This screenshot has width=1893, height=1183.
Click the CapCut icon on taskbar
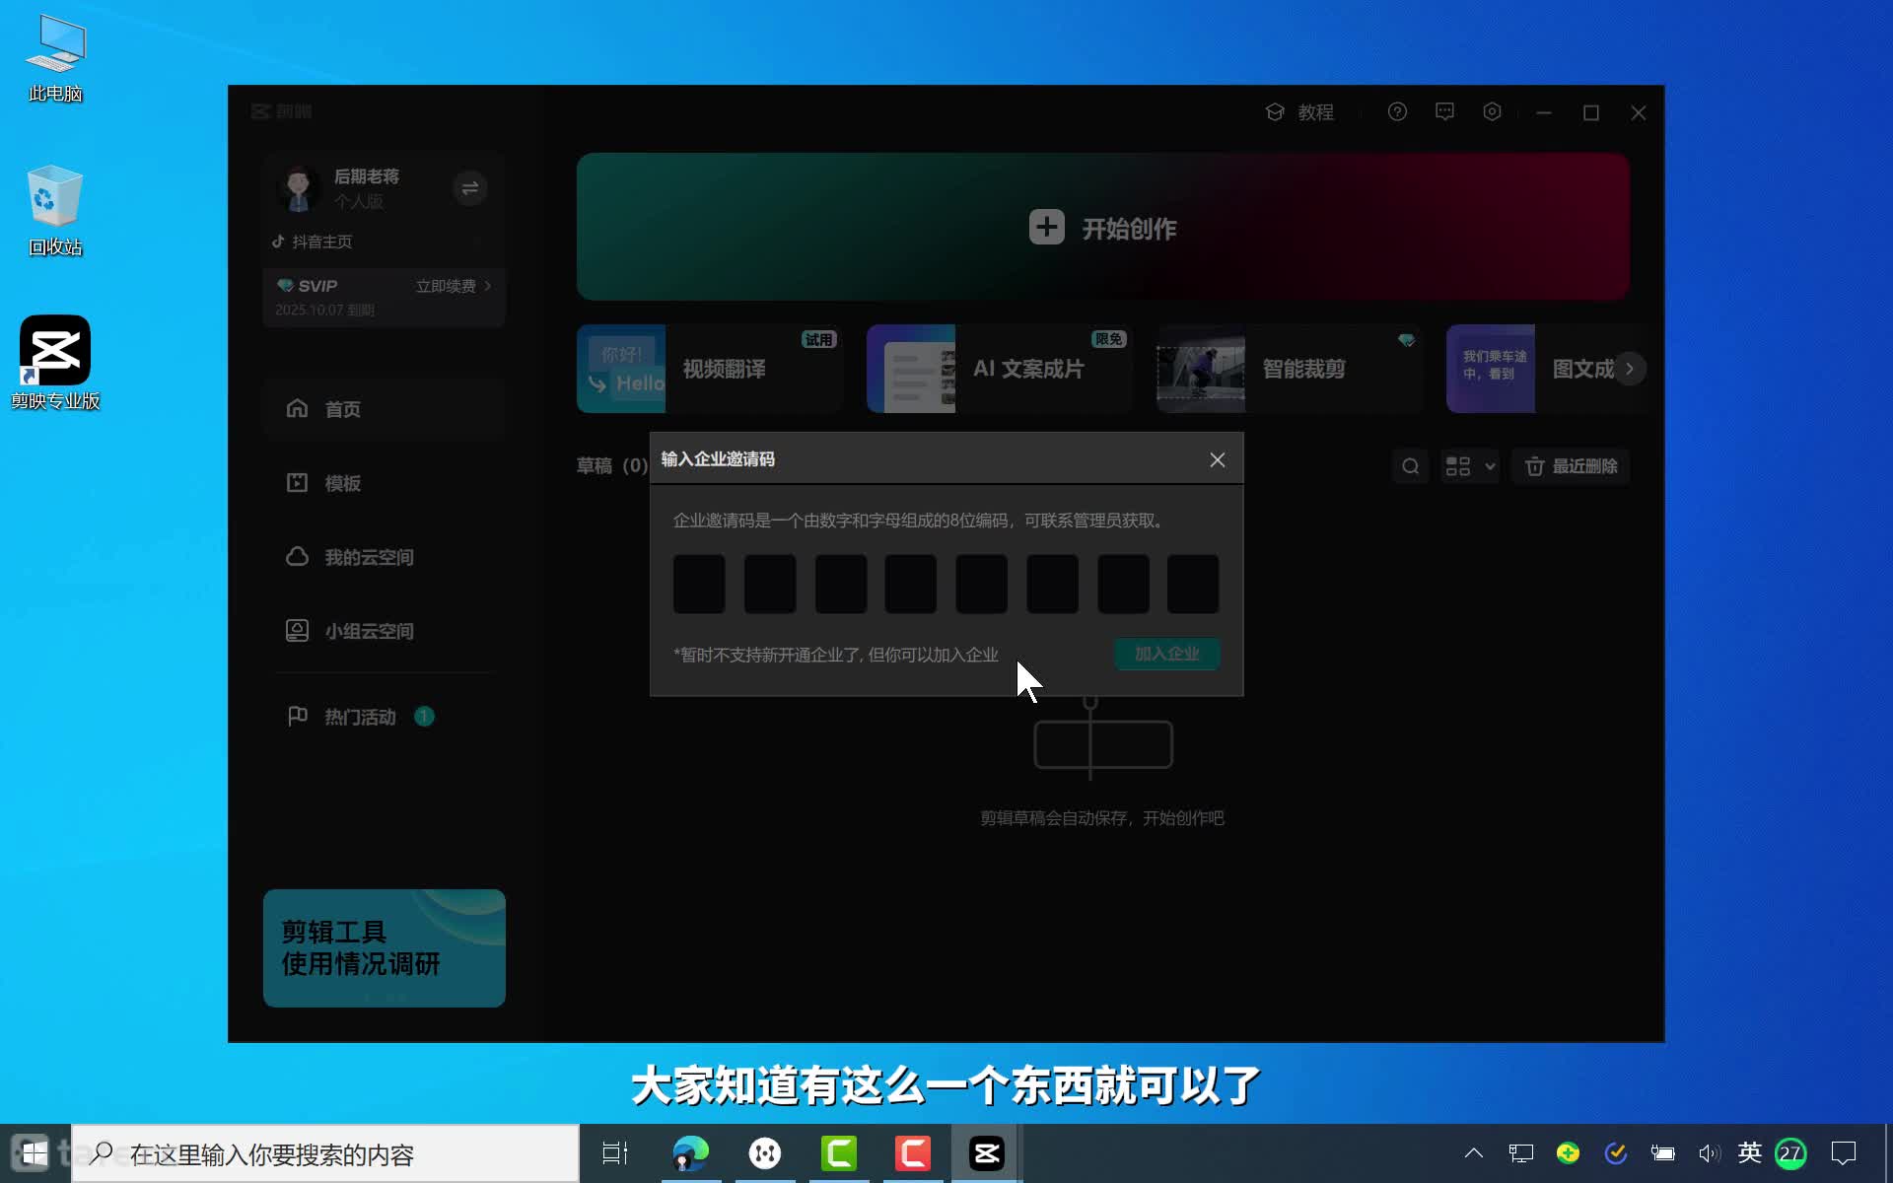pos(987,1153)
